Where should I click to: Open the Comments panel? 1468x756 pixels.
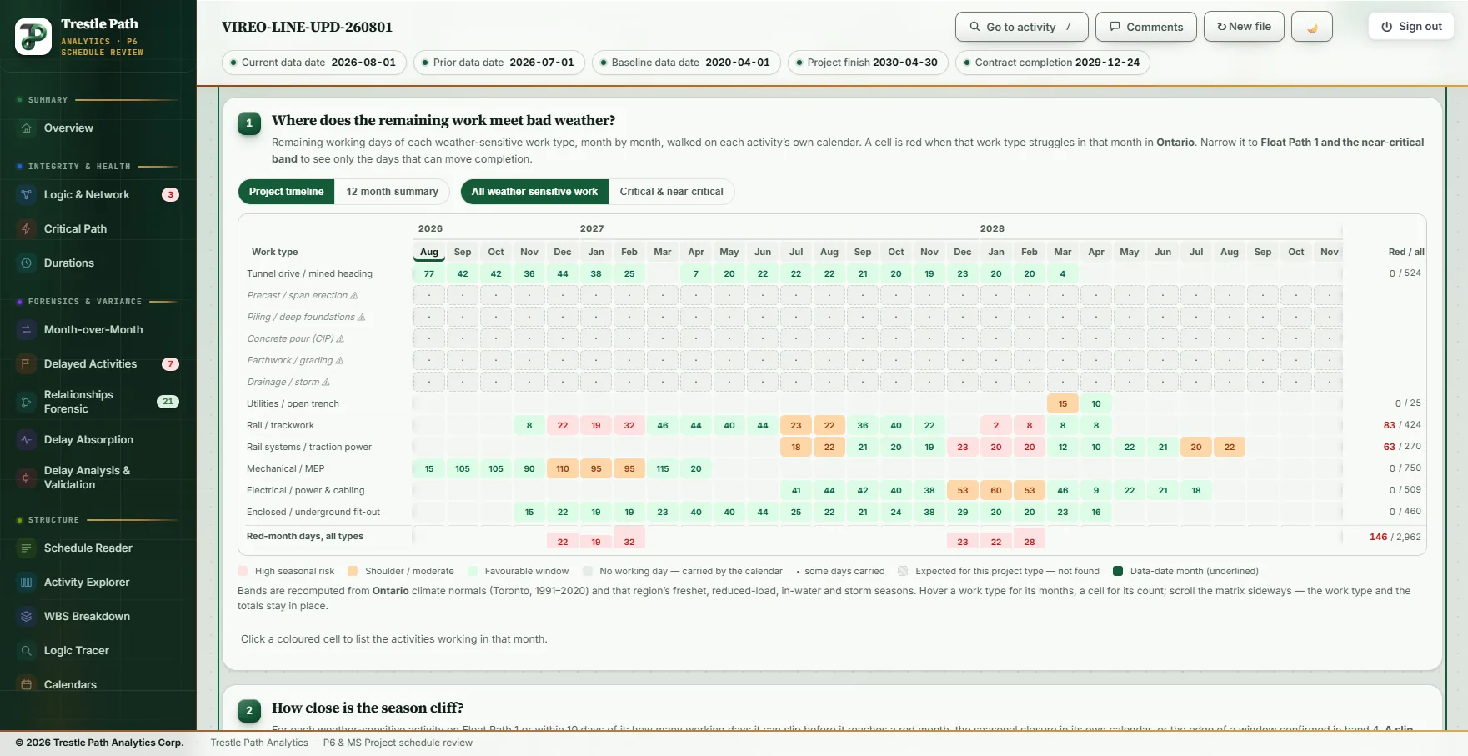[1146, 27]
